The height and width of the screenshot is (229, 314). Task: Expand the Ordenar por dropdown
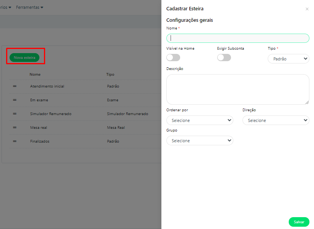(200, 120)
